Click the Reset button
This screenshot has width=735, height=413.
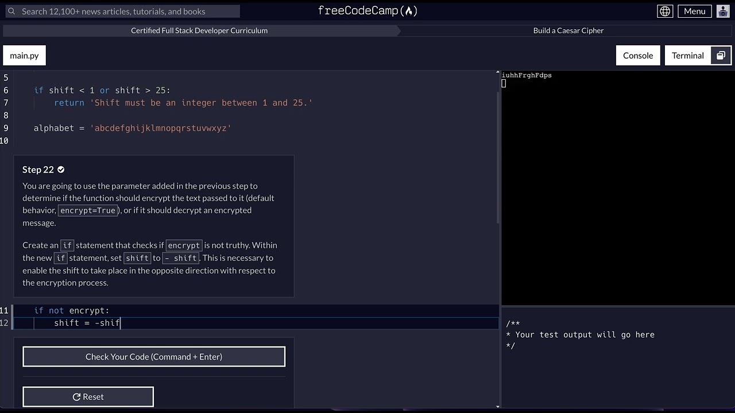click(88, 397)
